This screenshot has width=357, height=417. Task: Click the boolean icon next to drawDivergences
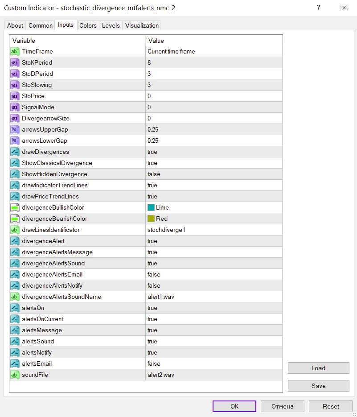[15, 152]
